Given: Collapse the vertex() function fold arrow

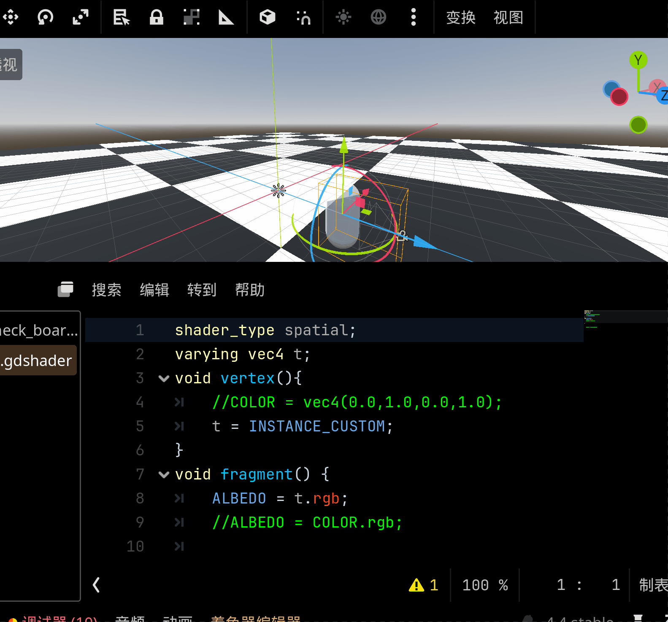Looking at the screenshot, I should [x=164, y=378].
